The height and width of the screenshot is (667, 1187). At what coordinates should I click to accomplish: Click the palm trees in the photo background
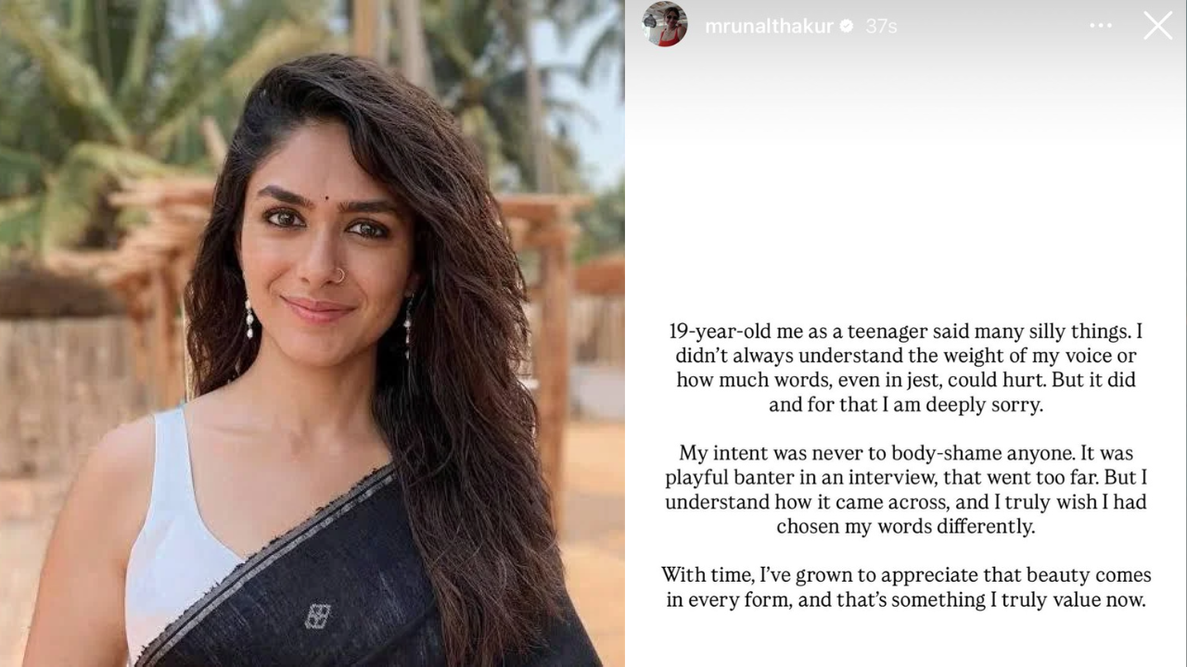pos(102,102)
